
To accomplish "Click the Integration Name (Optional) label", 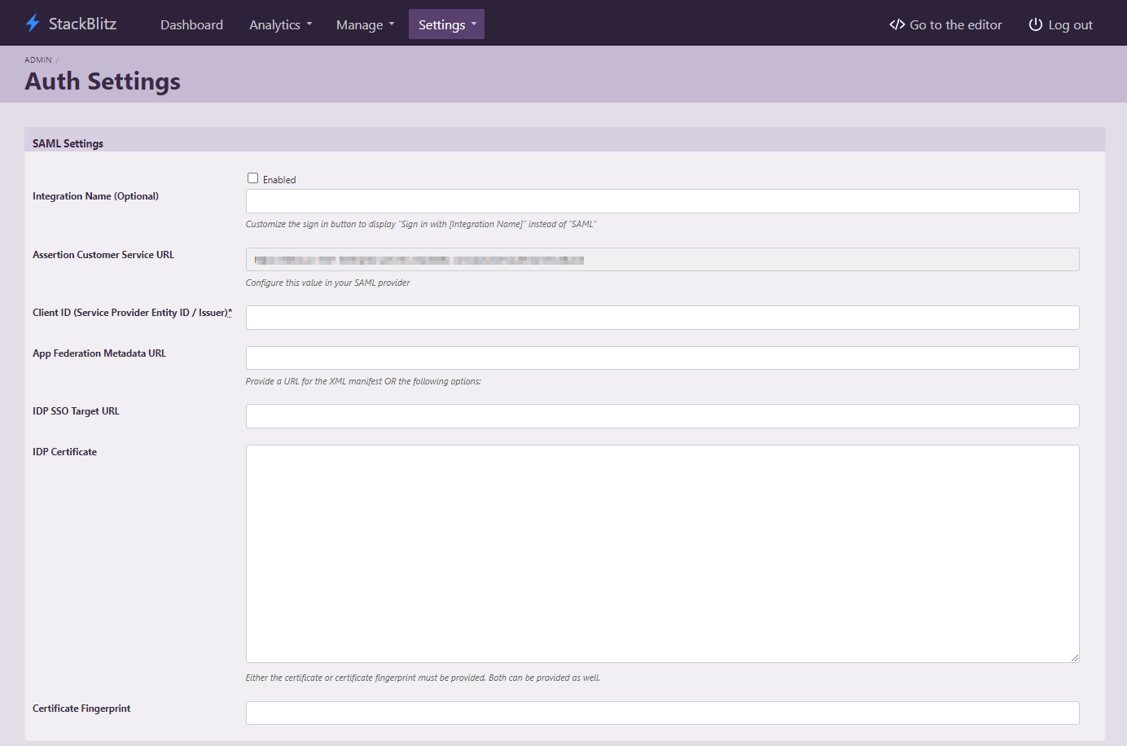I will click(95, 196).
